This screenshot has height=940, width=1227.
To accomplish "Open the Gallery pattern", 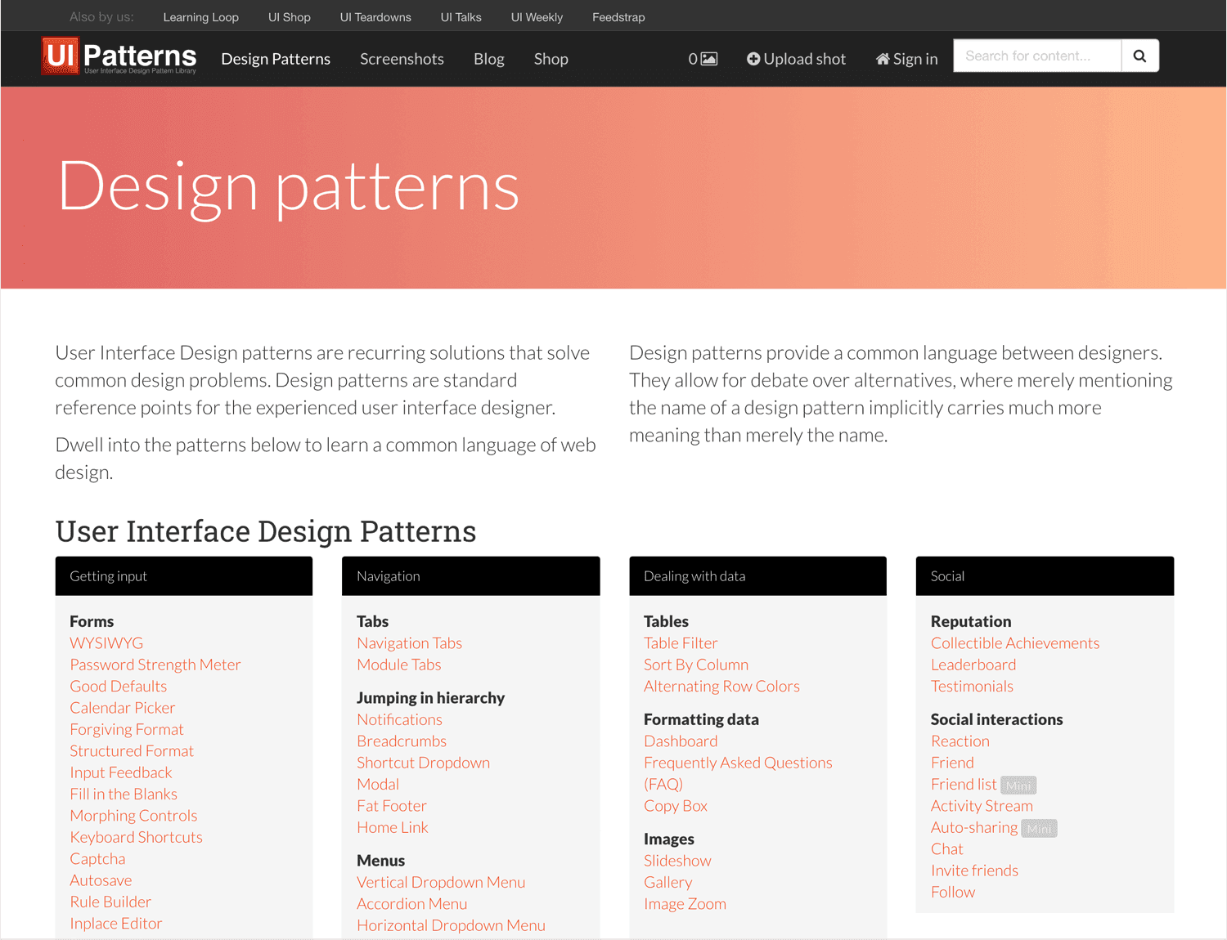I will [x=667, y=882].
